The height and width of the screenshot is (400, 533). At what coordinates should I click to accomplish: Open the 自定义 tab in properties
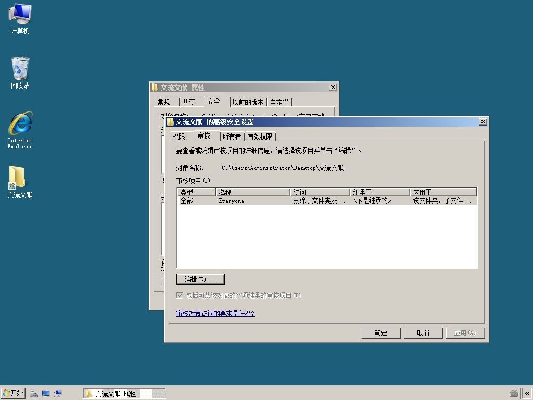279,102
